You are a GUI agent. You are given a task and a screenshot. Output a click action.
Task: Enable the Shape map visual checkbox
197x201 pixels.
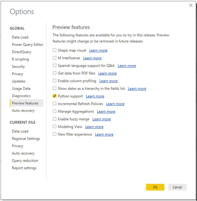tap(55, 50)
